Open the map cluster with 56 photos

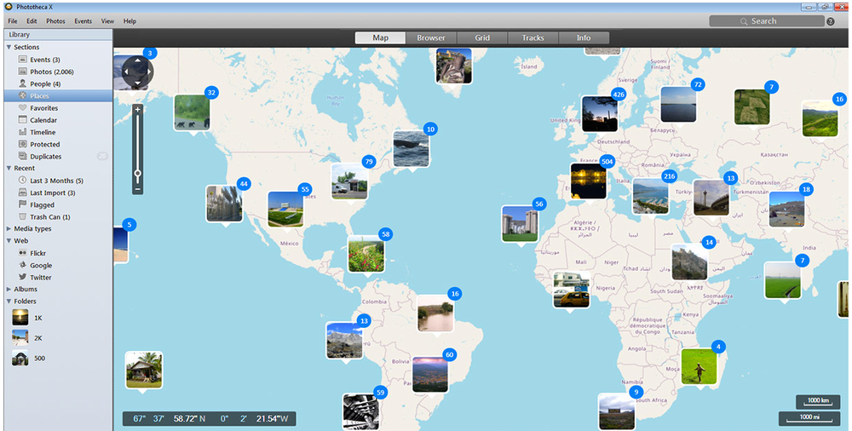(520, 223)
